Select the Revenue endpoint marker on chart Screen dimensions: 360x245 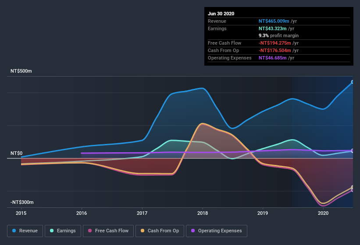coord(353,82)
